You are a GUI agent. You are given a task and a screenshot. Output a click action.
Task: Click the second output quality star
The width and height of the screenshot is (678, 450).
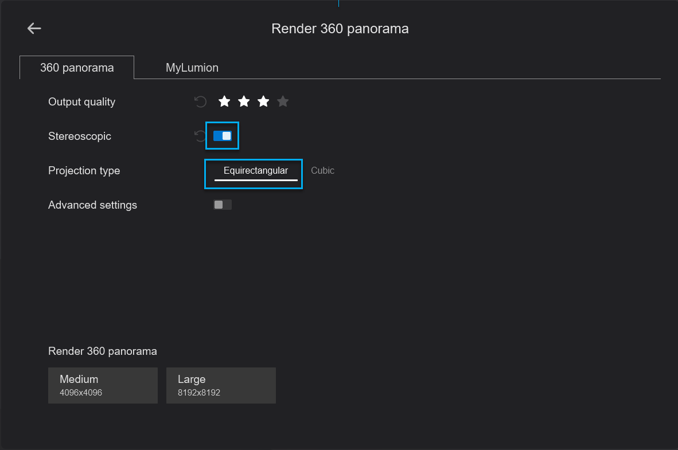pos(244,101)
